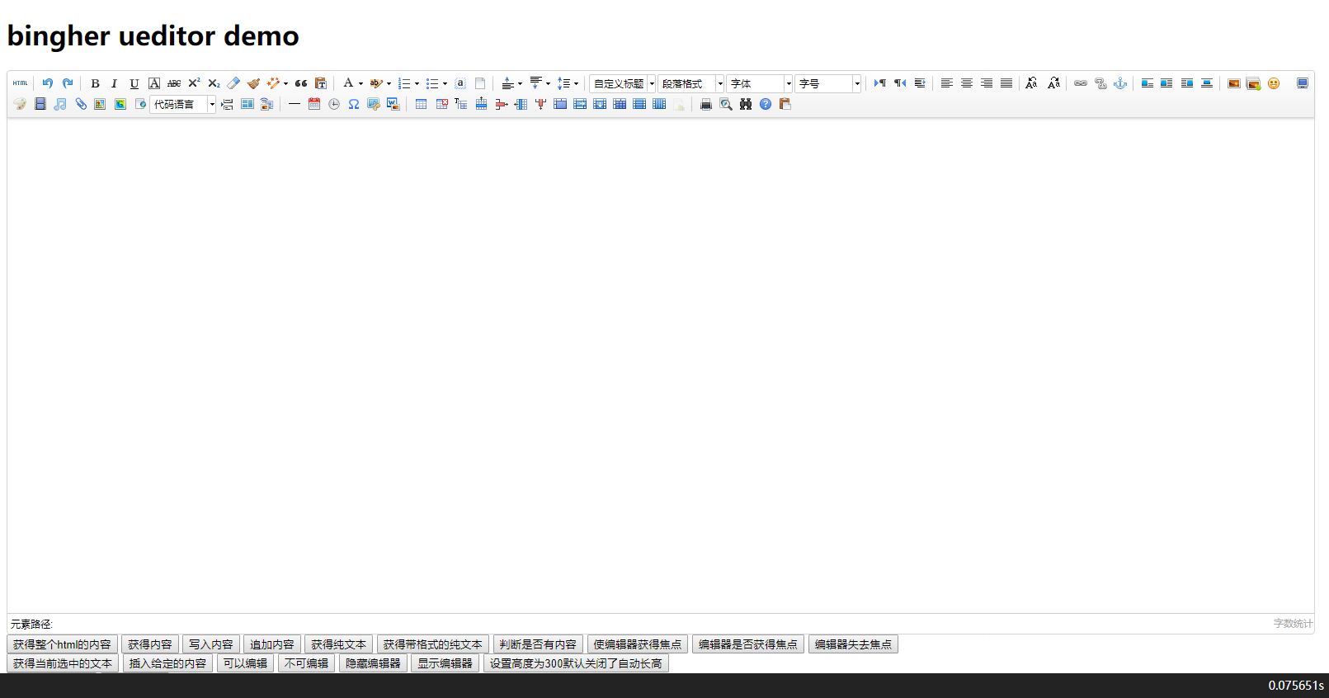
Task: Open the 自定义标题 custom title dropdown
Action: 623,83
